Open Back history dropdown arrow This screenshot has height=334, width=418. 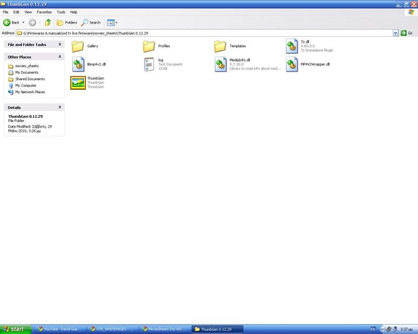tap(23, 23)
